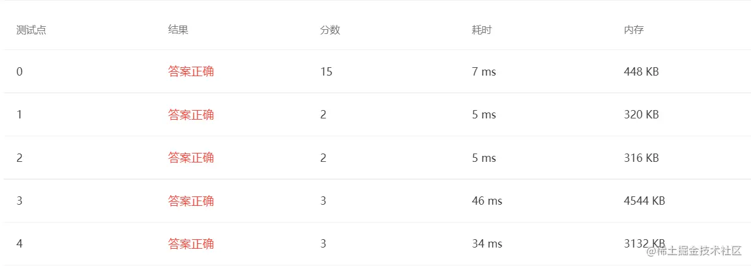Select 答案正确 result for test point 1

(x=191, y=115)
